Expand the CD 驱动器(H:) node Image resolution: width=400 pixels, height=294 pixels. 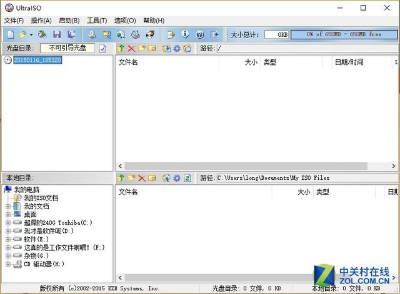8,264
